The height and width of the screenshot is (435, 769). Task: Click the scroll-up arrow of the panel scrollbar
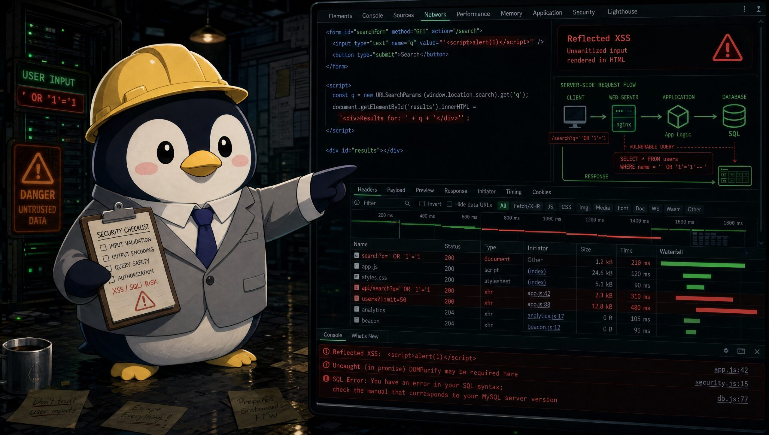[x=761, y=22]
